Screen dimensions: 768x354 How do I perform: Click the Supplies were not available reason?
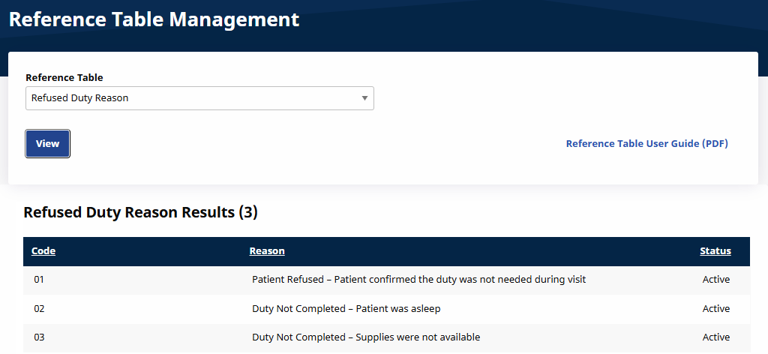(x=366, y=337)
